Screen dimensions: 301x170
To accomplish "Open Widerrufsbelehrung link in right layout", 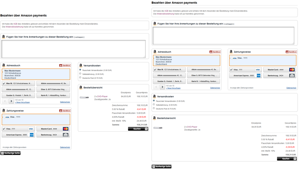I will click(166, 14).
